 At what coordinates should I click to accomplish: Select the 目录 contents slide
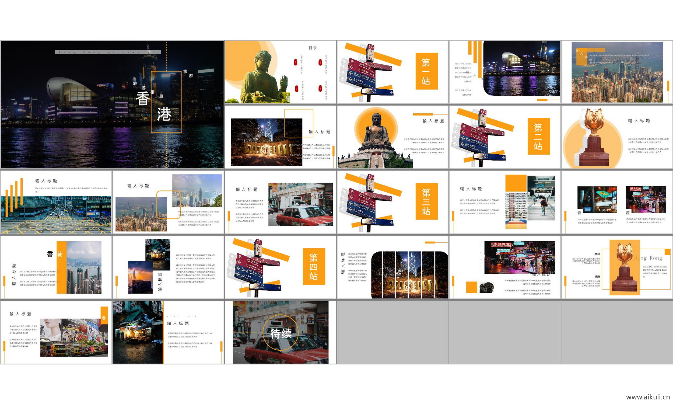[x=281, y=72]
